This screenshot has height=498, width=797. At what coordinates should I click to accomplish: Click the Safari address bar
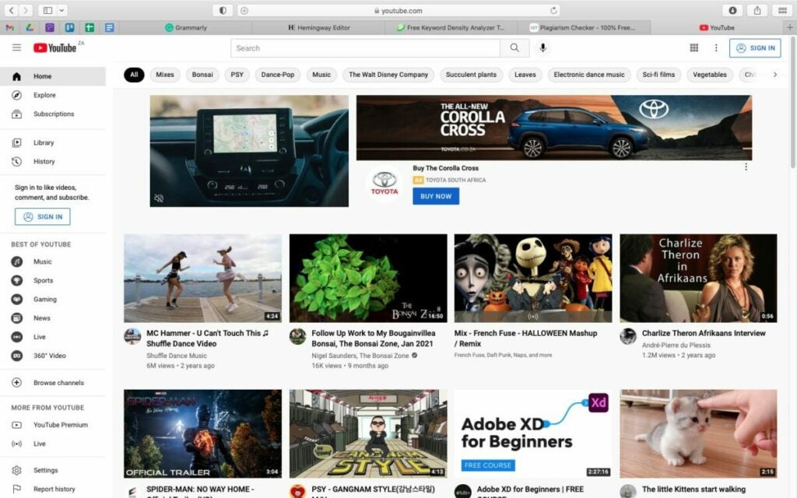point(399,10)
